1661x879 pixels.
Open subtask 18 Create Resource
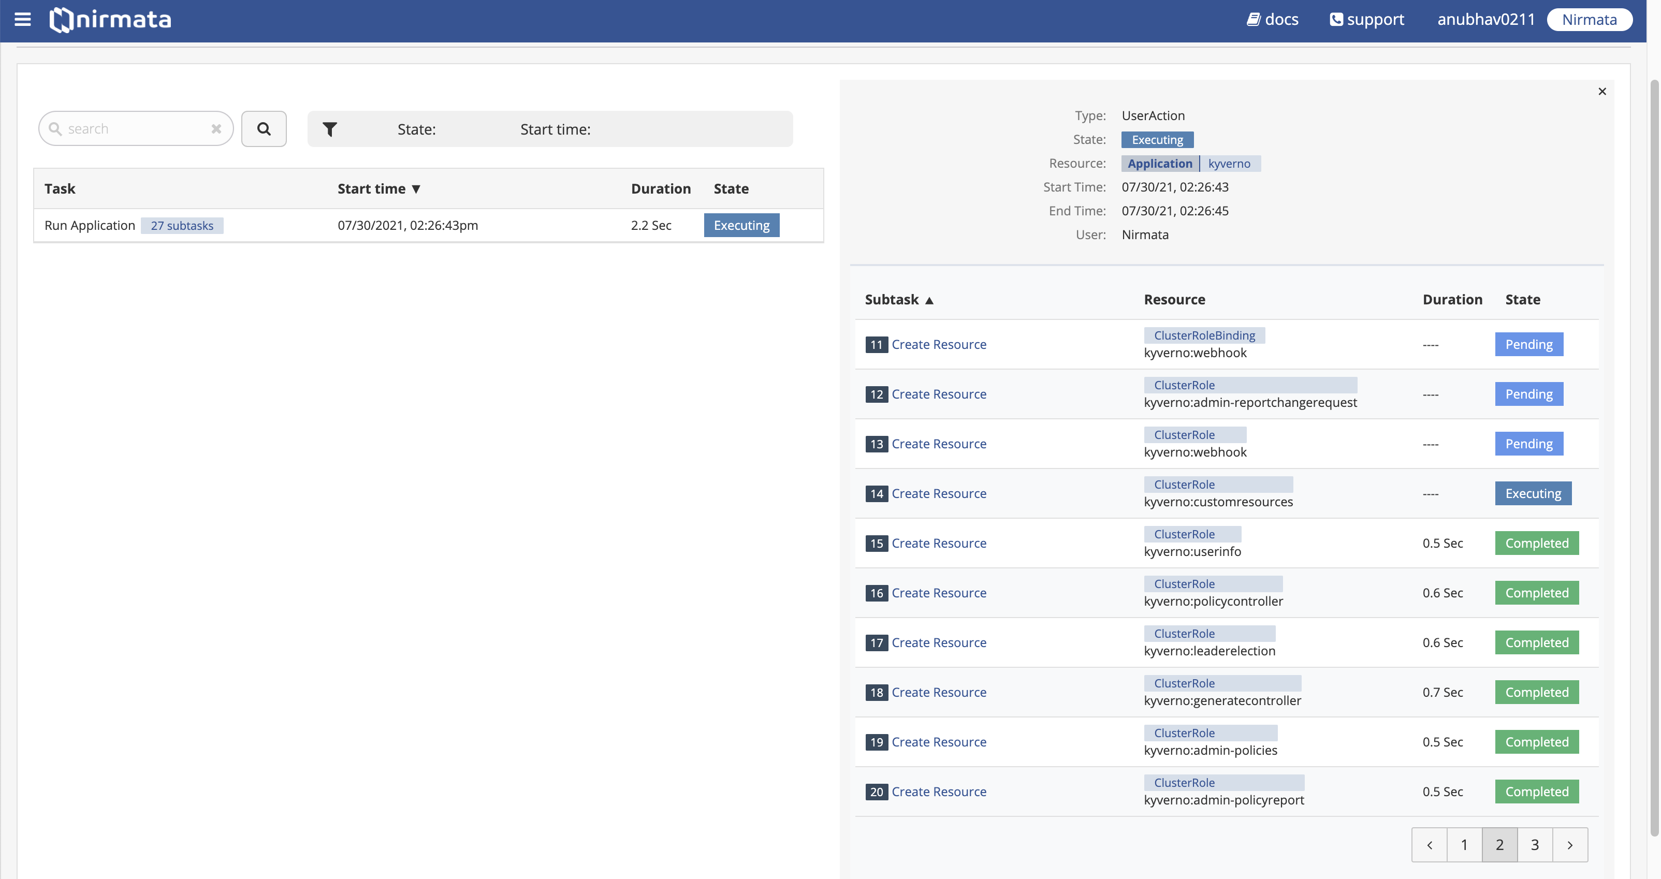[938, 693]
